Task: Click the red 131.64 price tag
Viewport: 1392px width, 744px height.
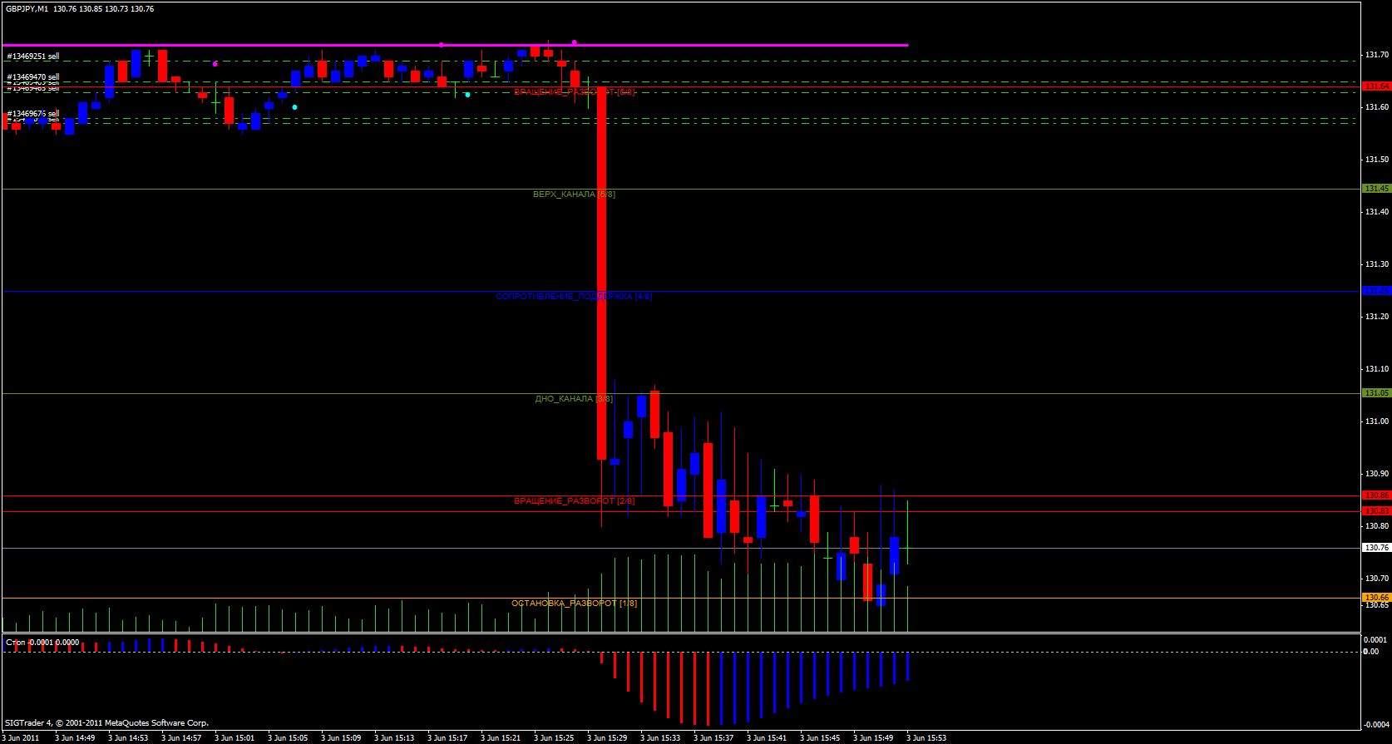Action: point(1376,86)
